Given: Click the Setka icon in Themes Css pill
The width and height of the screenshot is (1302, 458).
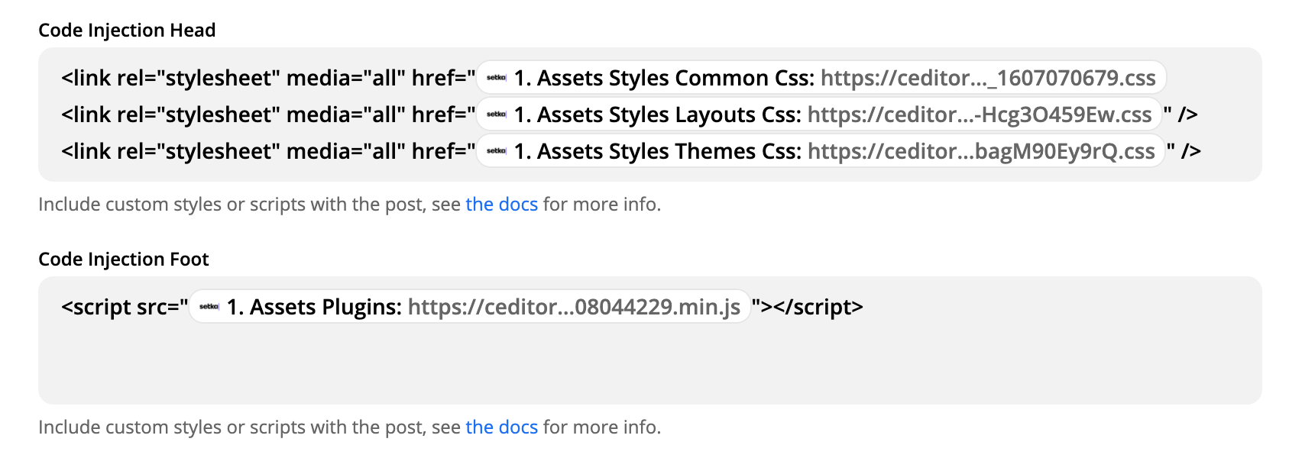Looking at the screenshot, I should click(x=497, y=151).
